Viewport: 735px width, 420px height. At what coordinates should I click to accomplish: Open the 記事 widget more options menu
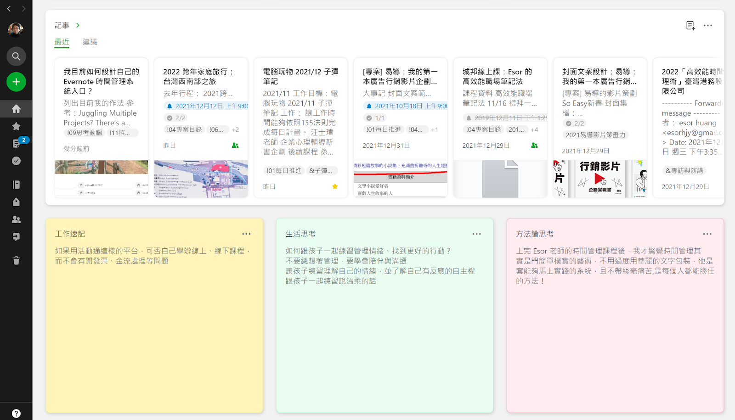[x=708, y=26]
